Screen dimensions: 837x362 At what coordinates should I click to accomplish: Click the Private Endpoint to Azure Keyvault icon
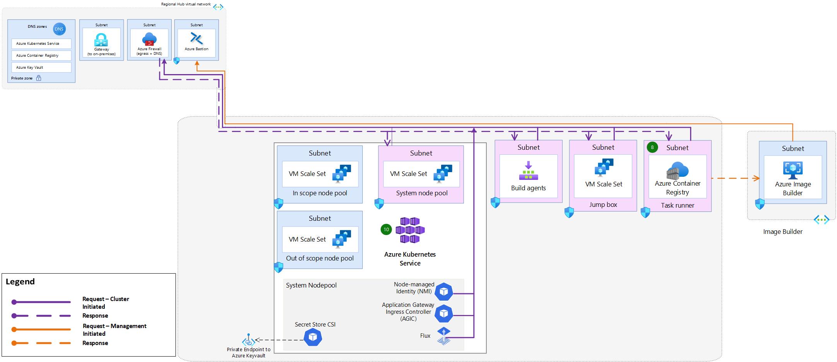[x=248, y=340]
